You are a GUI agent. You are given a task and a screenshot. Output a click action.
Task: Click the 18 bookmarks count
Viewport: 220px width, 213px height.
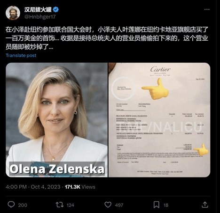pyautogui.click(x=166, y=205)
